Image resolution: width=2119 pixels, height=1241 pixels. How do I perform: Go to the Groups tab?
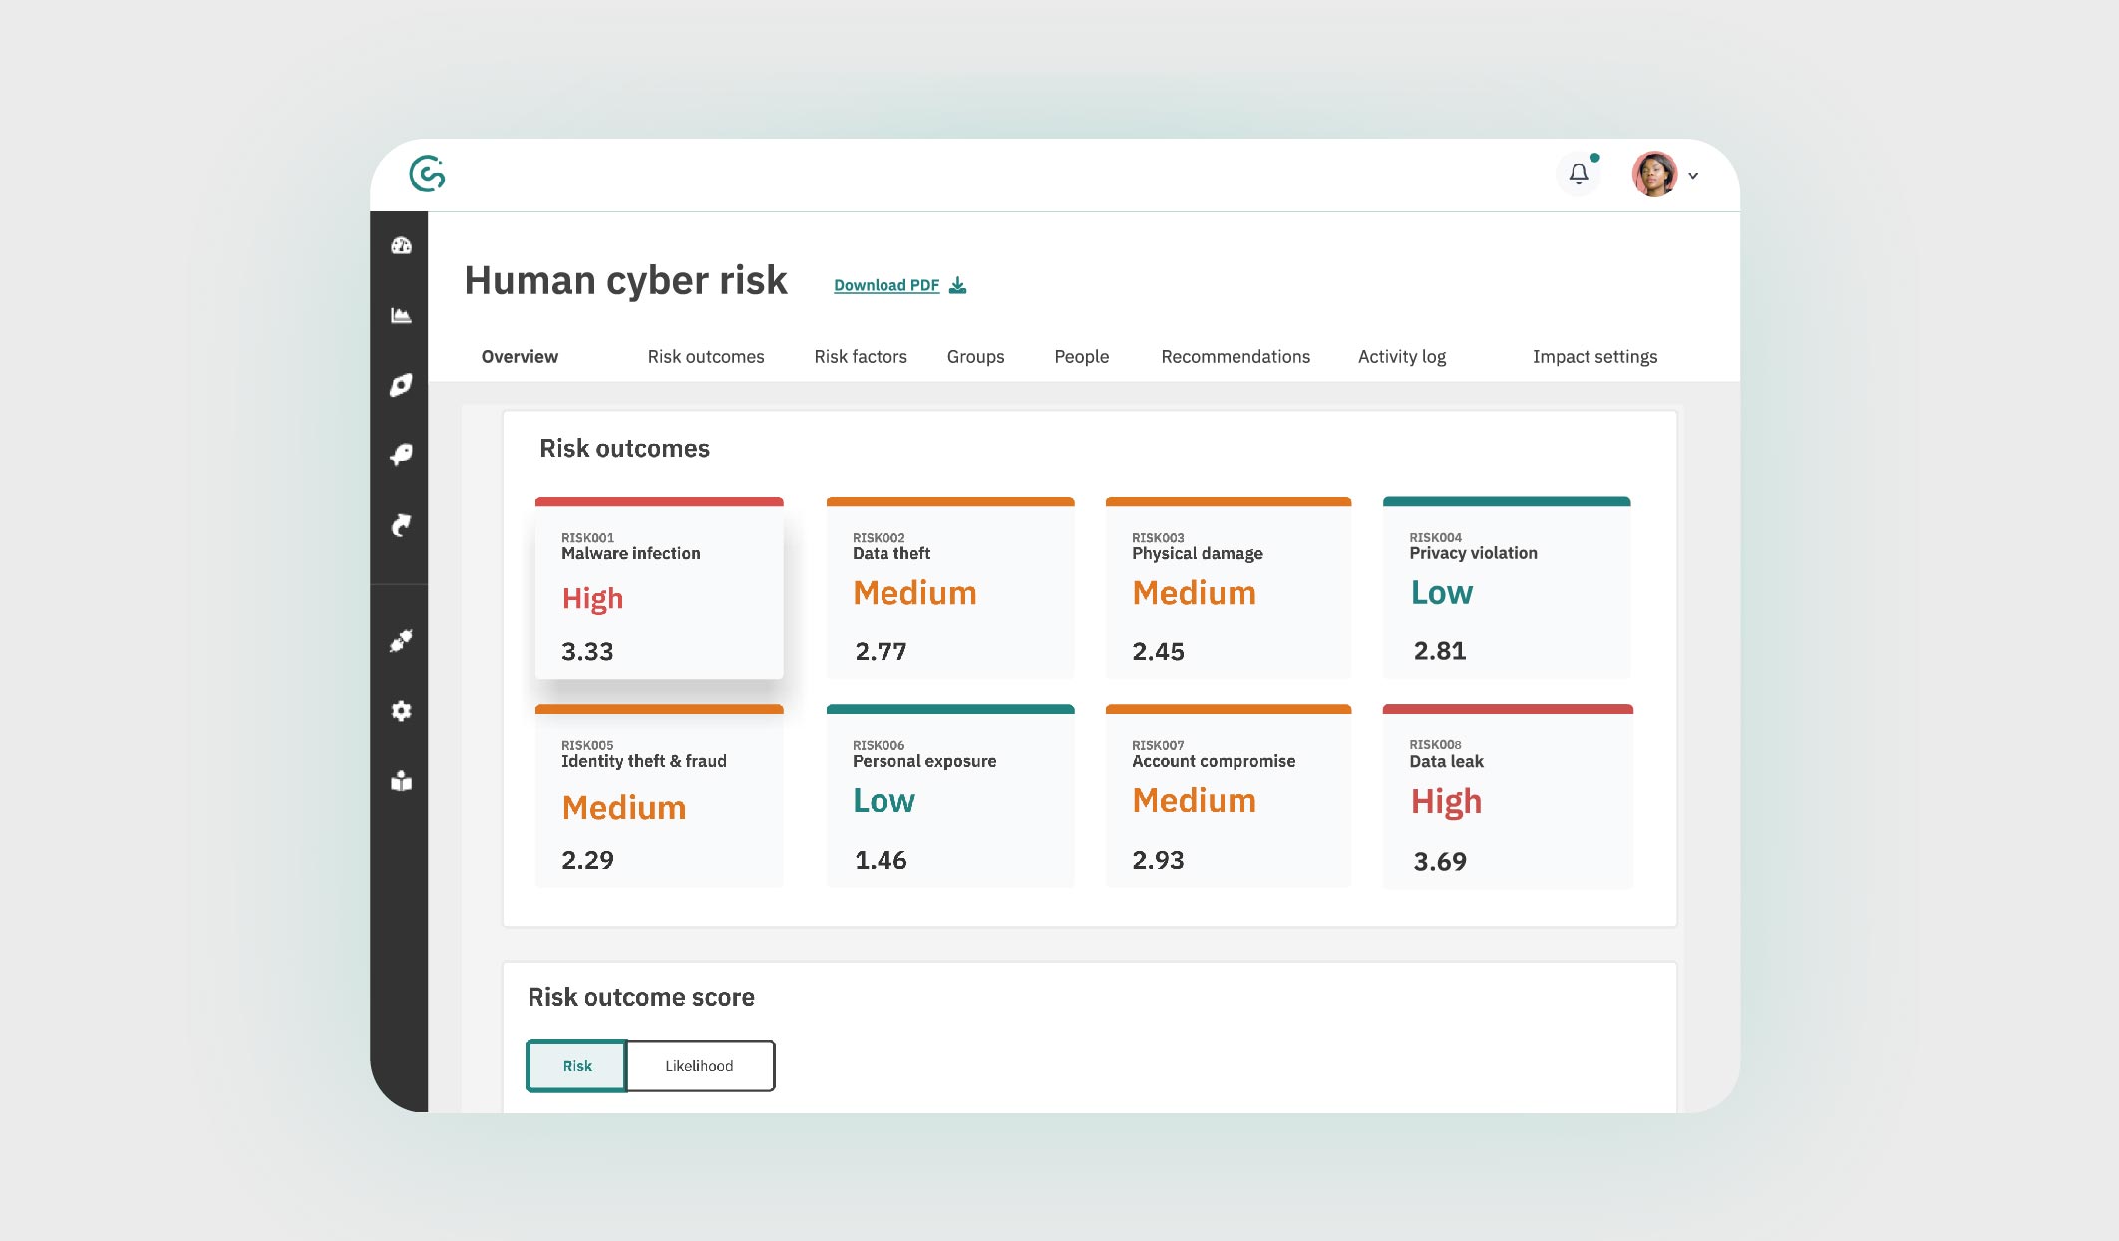pyautogui.click(x=976, y=357)
